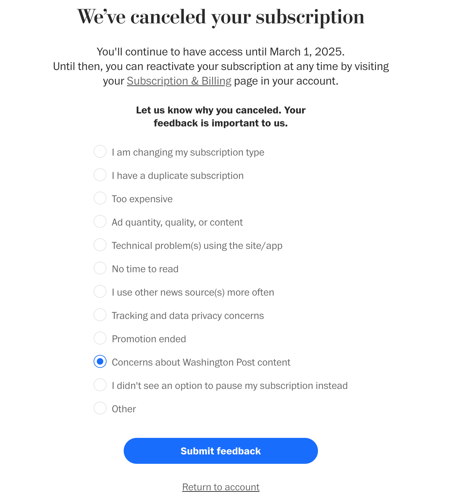Viewport: 452px width, 492px height.
Task: Pick "Tracking and data privacy concerns" radio
Action: (100, 315)
